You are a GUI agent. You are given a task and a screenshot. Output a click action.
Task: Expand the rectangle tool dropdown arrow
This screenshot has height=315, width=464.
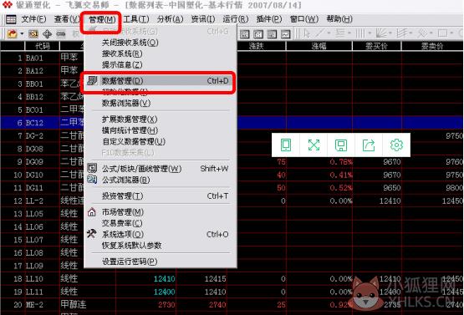pyautogui.click(x=451, y=33)
